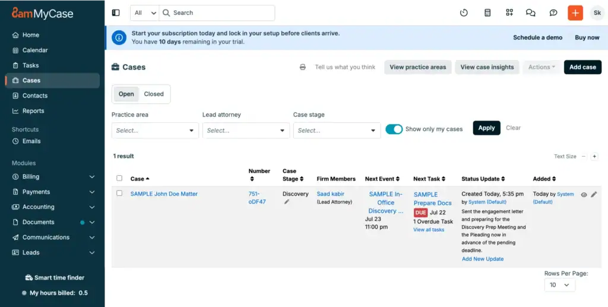
Task: Sort by Number column arrows
Action: [x=252, y=179]
